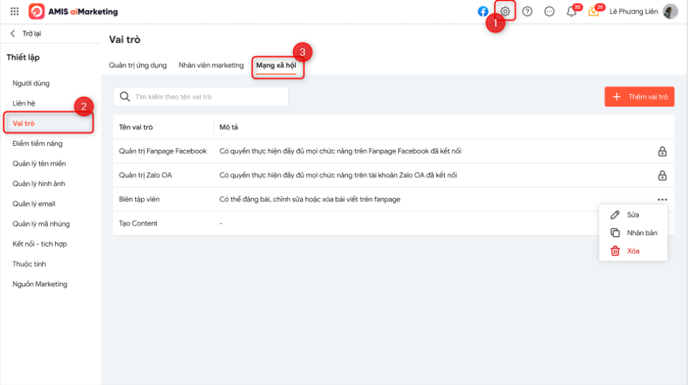The height and width of the screenshot is (385, 688).
Task: Click description of Quản trị Fanpage Facebook role
Action: click(x=340, y=151)
